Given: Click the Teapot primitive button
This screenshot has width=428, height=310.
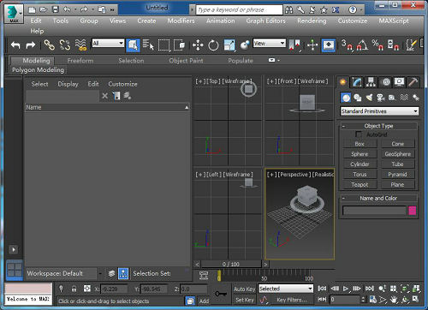Looking at the screenshot, I should pyautogui.click(x=360, y=185).
